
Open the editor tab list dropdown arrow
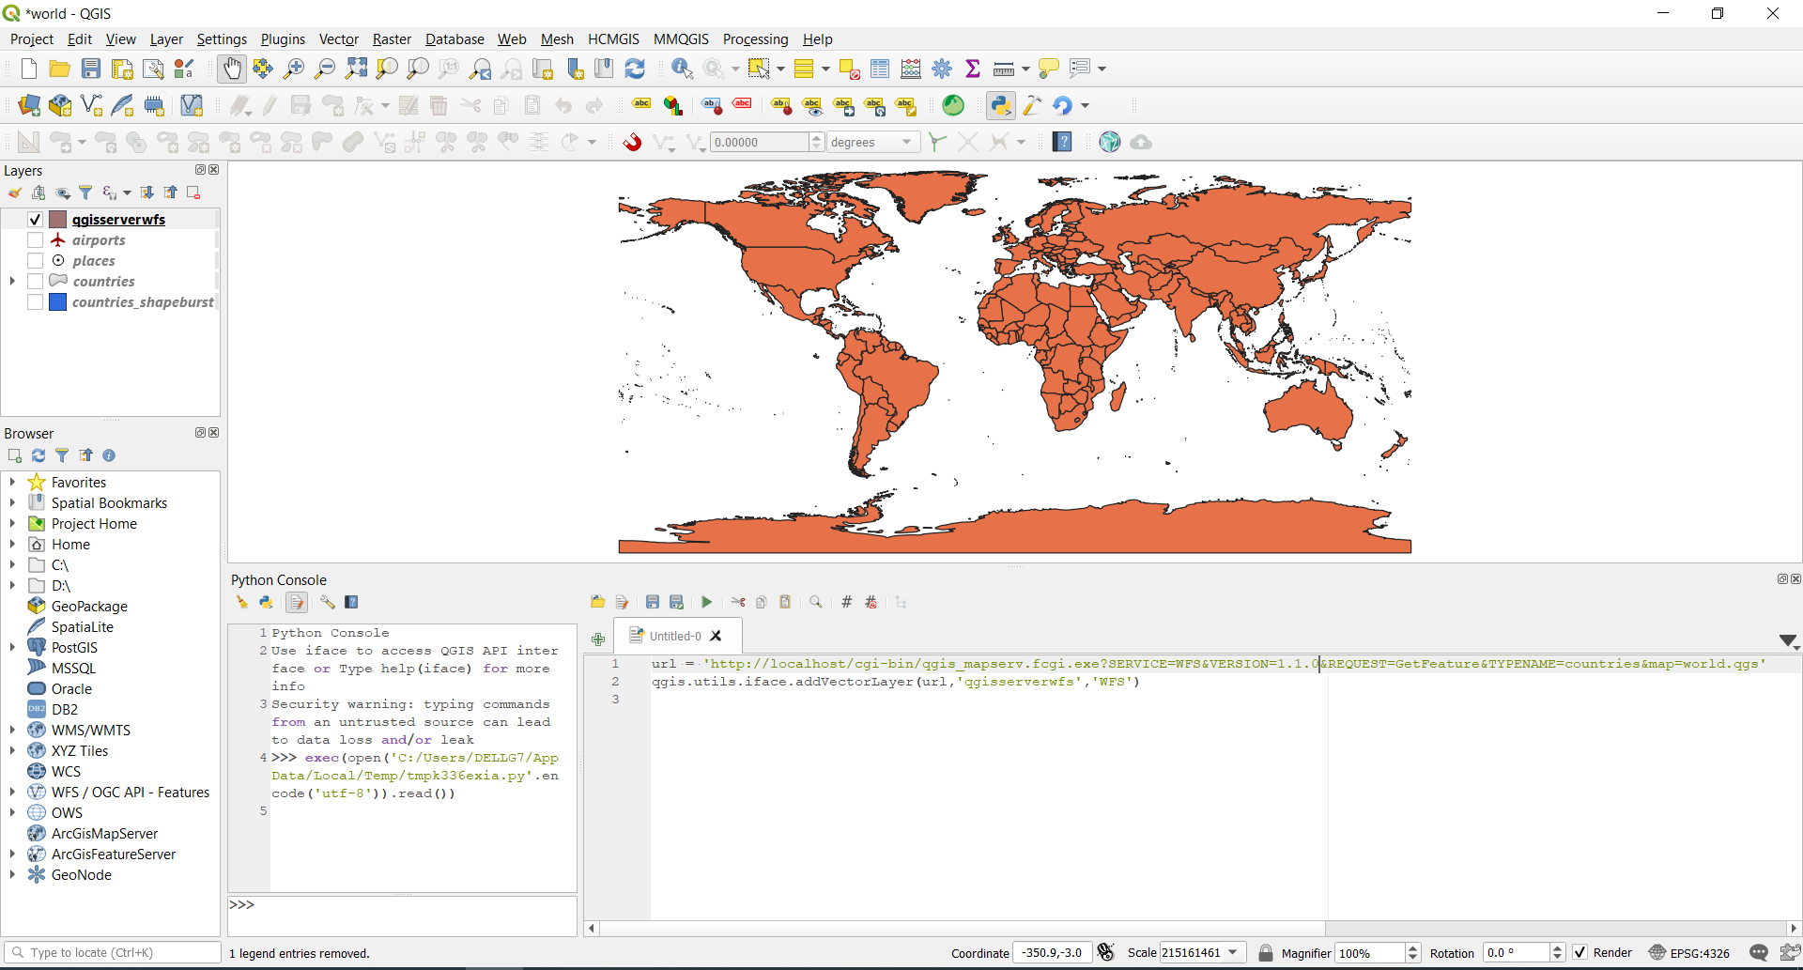point(1789,640)
